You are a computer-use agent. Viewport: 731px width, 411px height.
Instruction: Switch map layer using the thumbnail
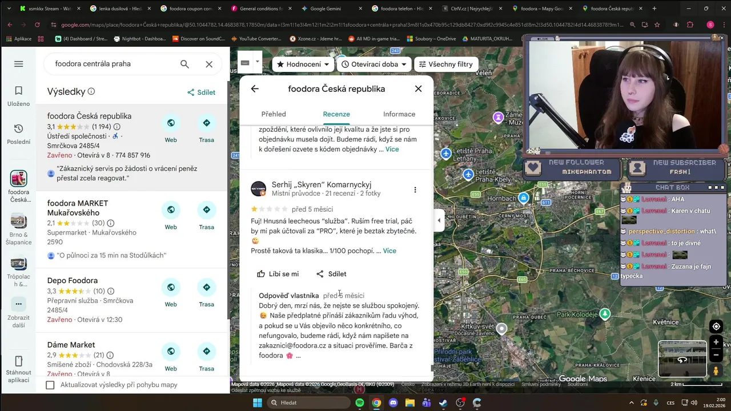click(682, 358)
